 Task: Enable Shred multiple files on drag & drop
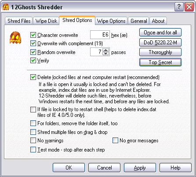click(x=33, y=132)
